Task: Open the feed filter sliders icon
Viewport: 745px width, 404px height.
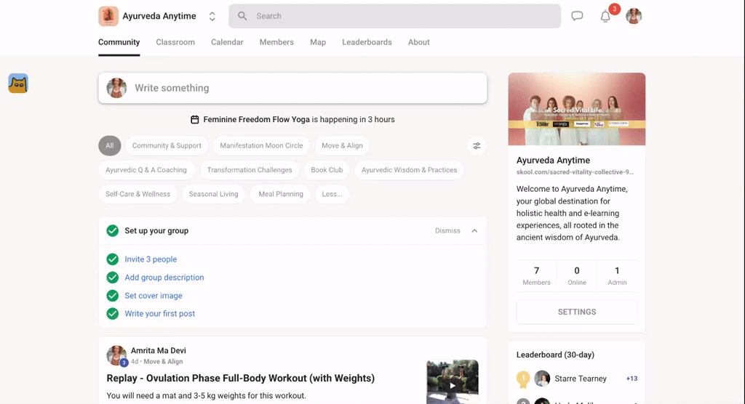Action: point(477,146)
